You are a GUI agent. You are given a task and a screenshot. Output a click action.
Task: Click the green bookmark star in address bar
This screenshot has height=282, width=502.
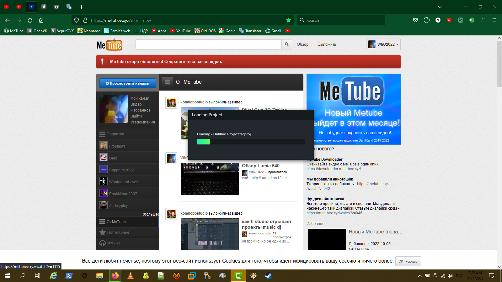click(x=289, y=20)
